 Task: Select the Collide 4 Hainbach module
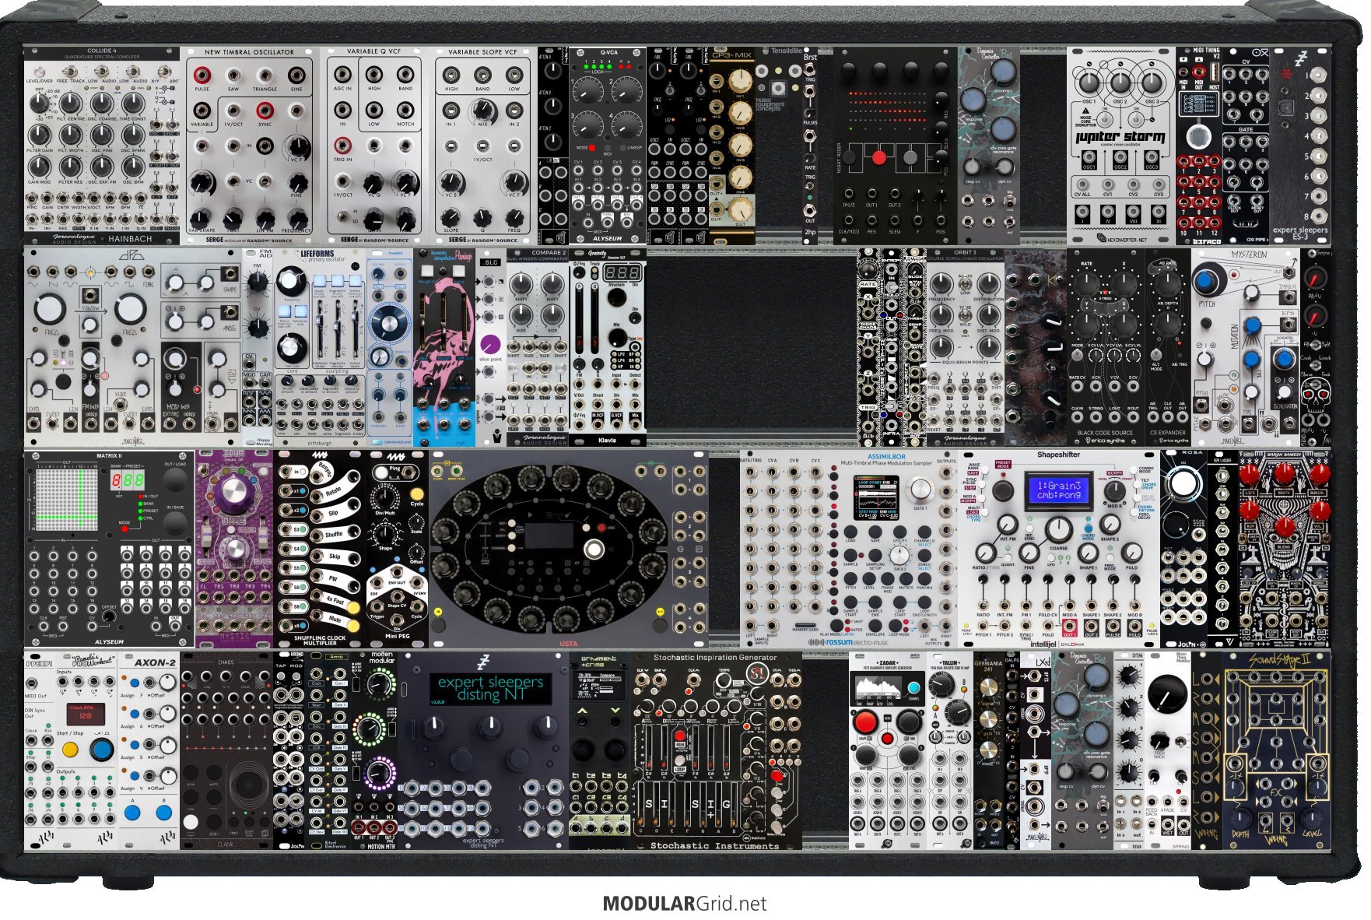[102, 146]
